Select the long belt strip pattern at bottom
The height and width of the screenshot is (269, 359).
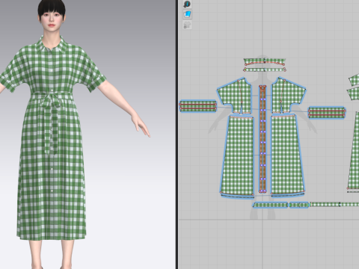(270, 205)
